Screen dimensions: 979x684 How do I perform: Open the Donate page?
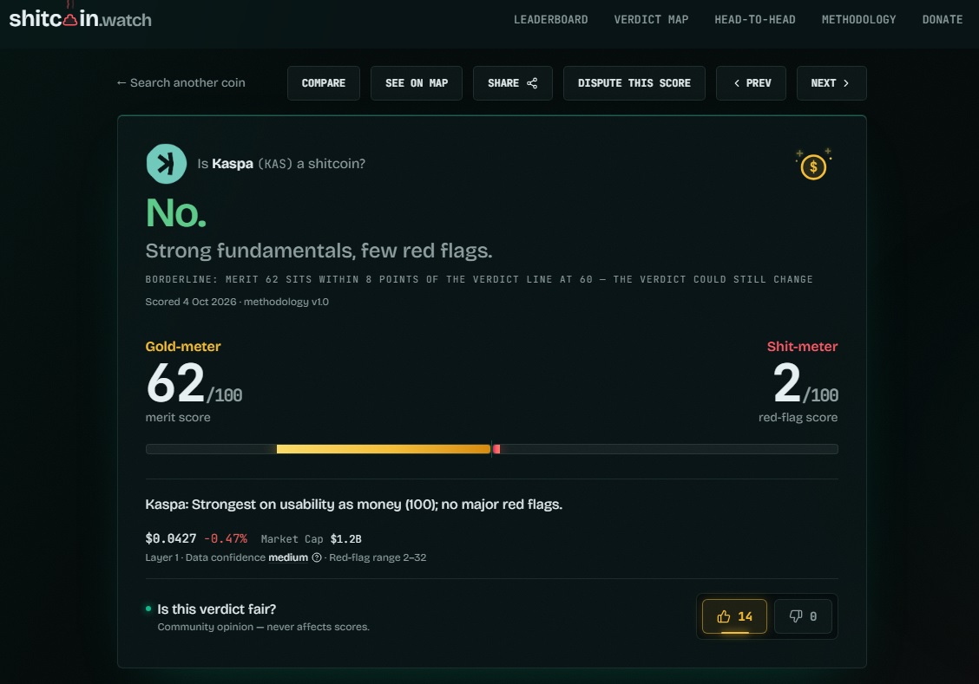click(943, 19)
